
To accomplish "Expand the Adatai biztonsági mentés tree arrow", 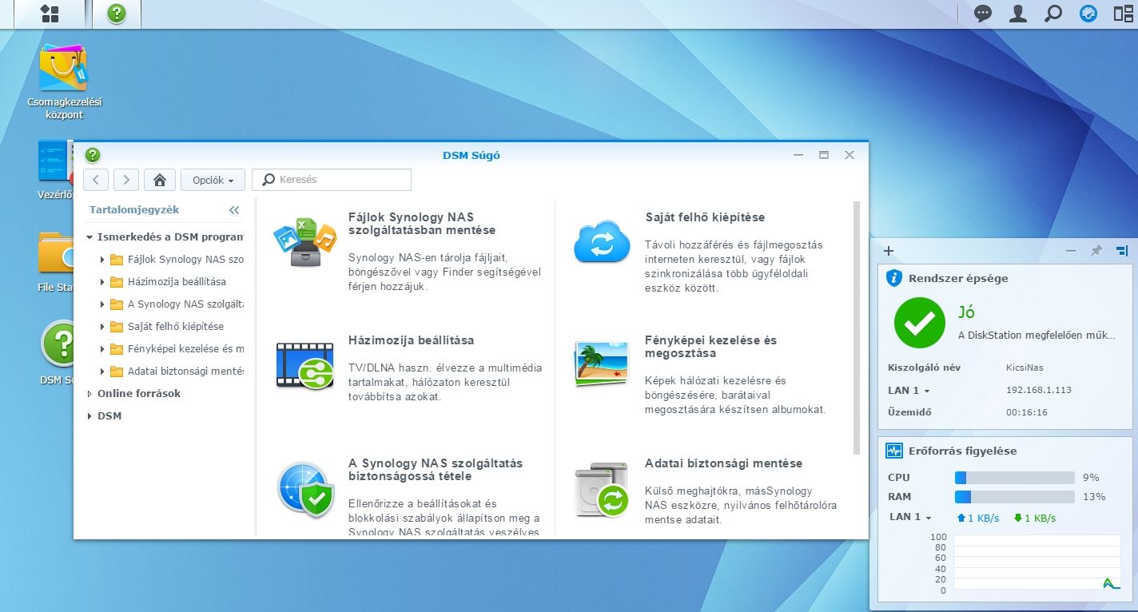I will 102,372.
